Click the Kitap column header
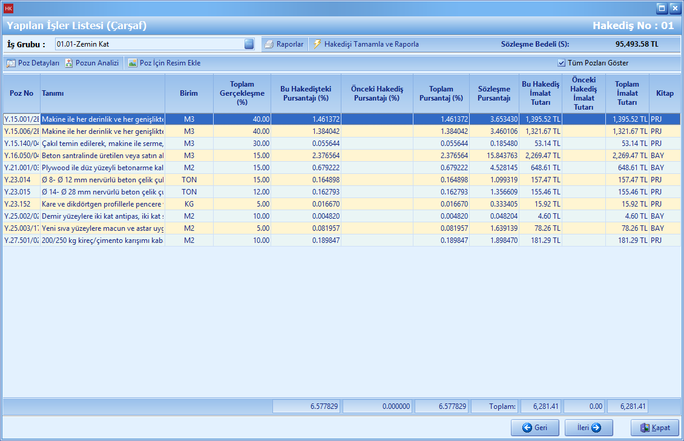This screenshot has height=441, width=684. pos(665,93)
